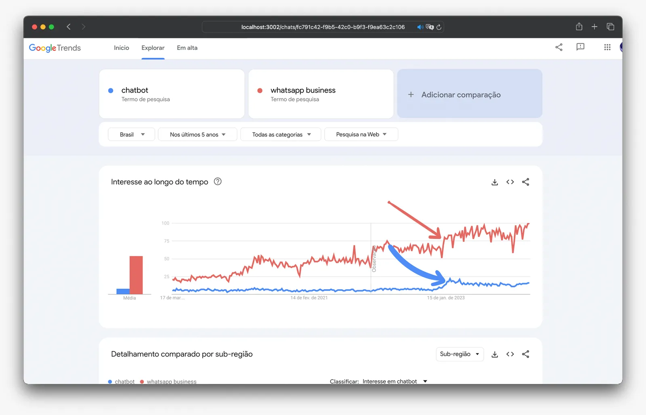Open the Google account avatar
Screen dimensions: 646x415
(621, 47)
